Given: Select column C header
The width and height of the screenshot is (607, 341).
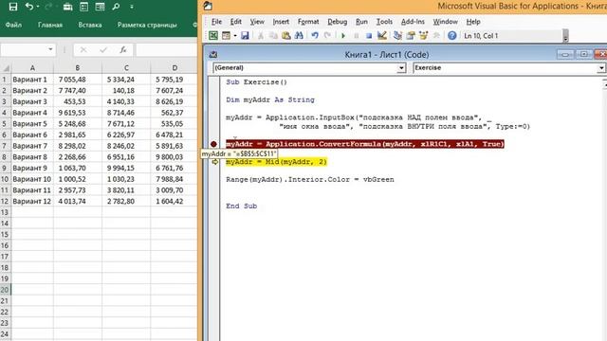Looking at the screenshot, I should [x=126, y=68].
